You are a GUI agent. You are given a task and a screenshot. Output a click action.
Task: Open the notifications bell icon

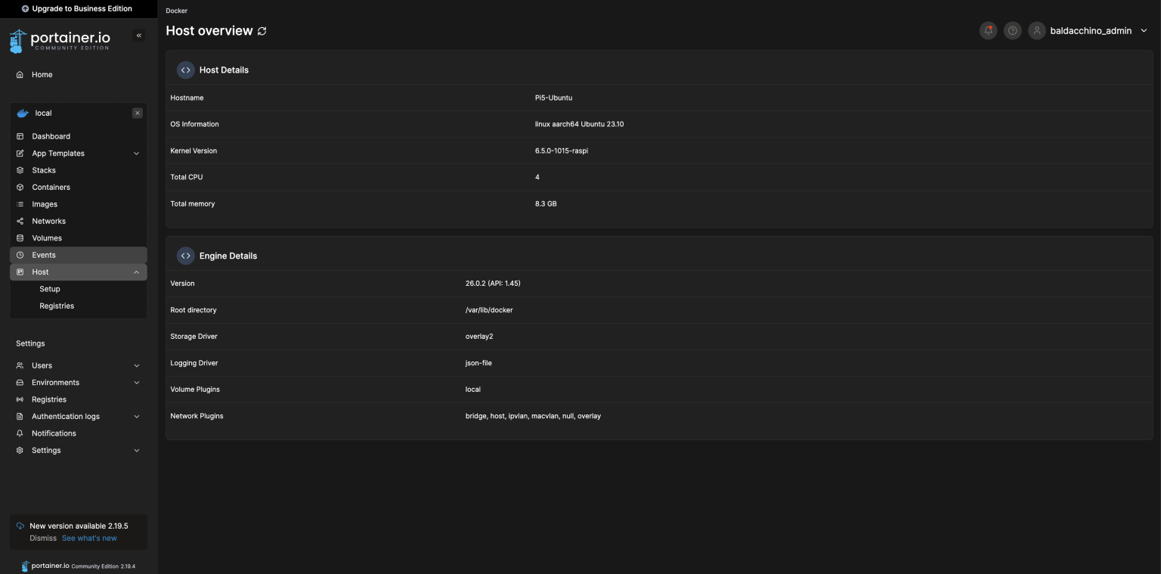point(988,31)
